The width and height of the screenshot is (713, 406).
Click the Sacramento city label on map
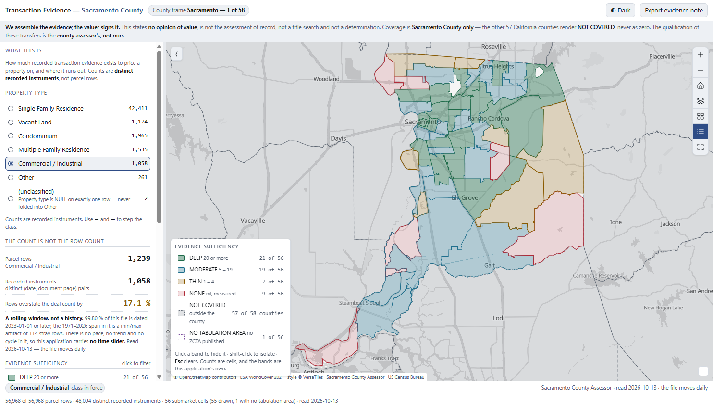pyautogui.click(x=422, y=122)
